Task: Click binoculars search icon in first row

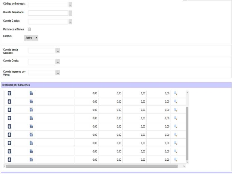Action: pyautogui.click(x=31, y=93)
